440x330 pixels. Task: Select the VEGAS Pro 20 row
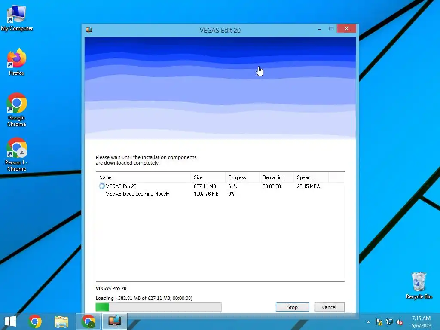pos(220,186)
